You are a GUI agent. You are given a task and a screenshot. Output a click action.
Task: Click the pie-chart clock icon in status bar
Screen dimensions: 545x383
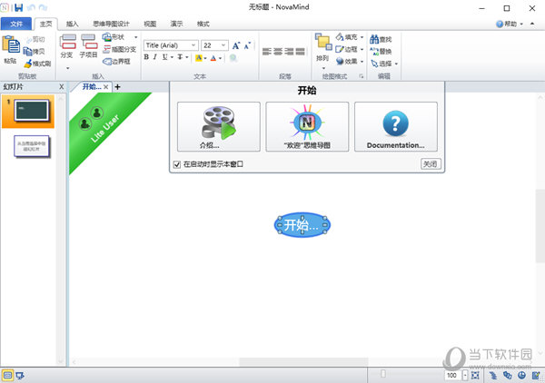tap(521, 375)
